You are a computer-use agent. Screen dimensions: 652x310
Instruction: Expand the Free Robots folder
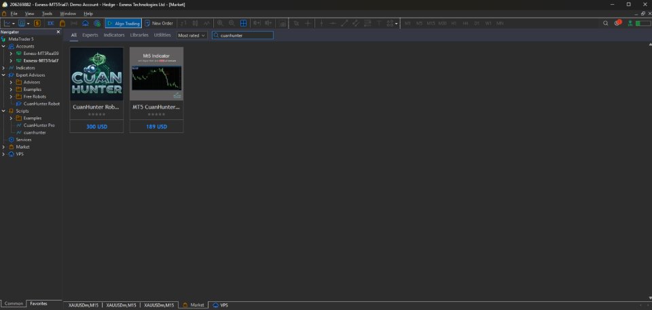click(12, 96)
